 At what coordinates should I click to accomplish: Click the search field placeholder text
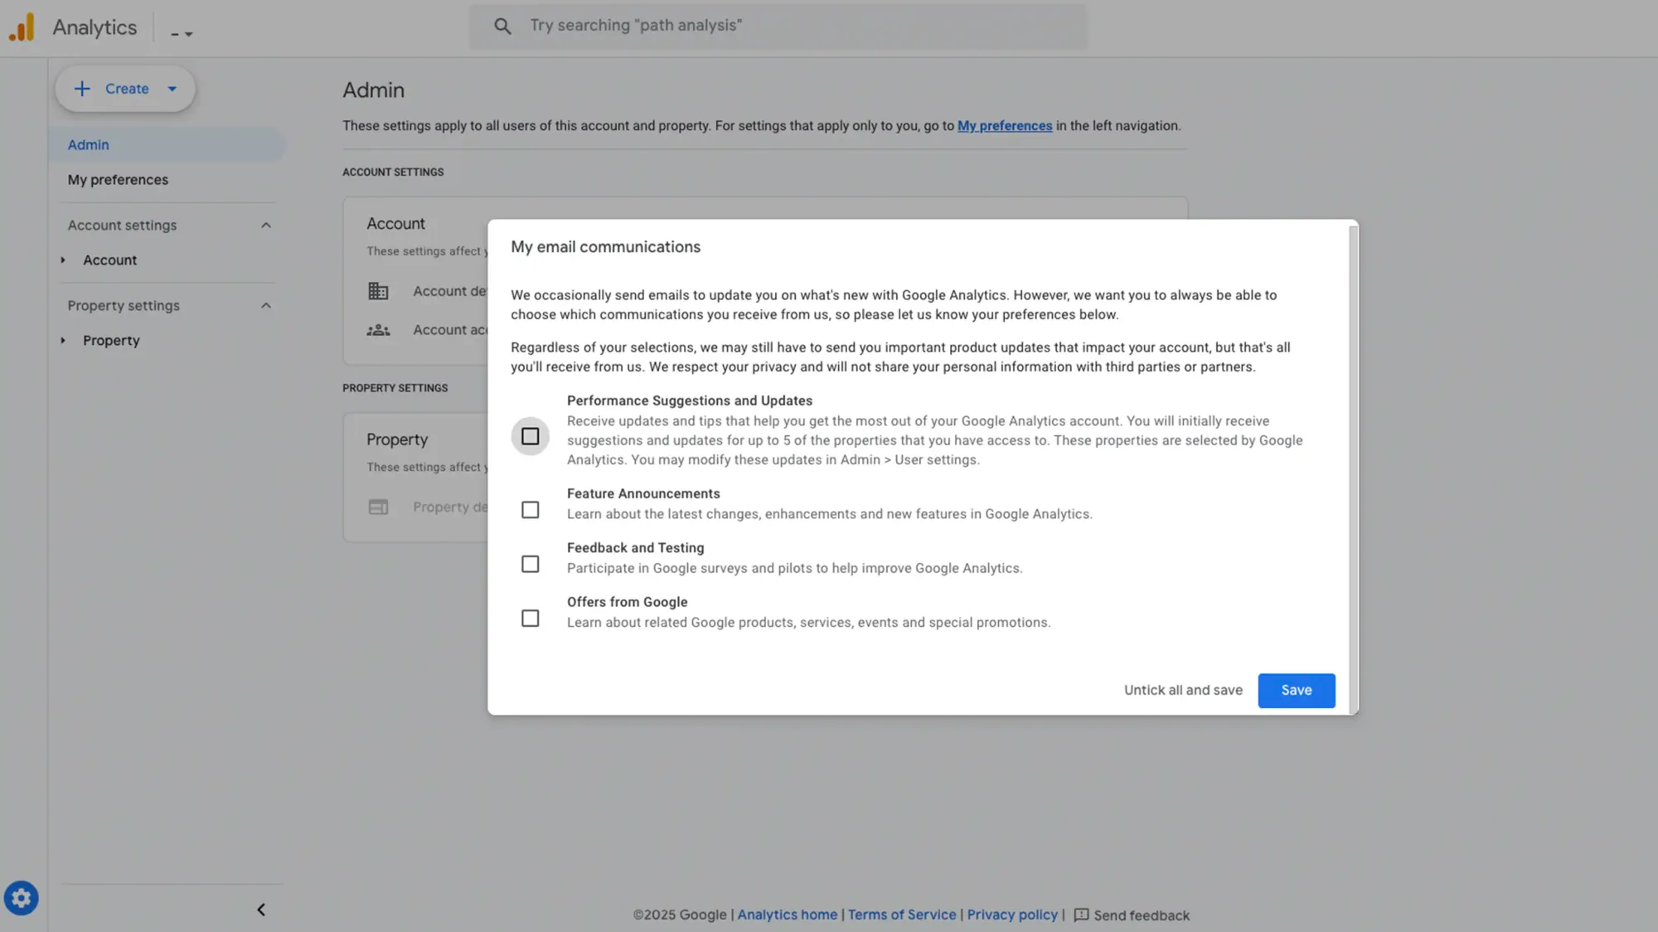pos(636,26)
